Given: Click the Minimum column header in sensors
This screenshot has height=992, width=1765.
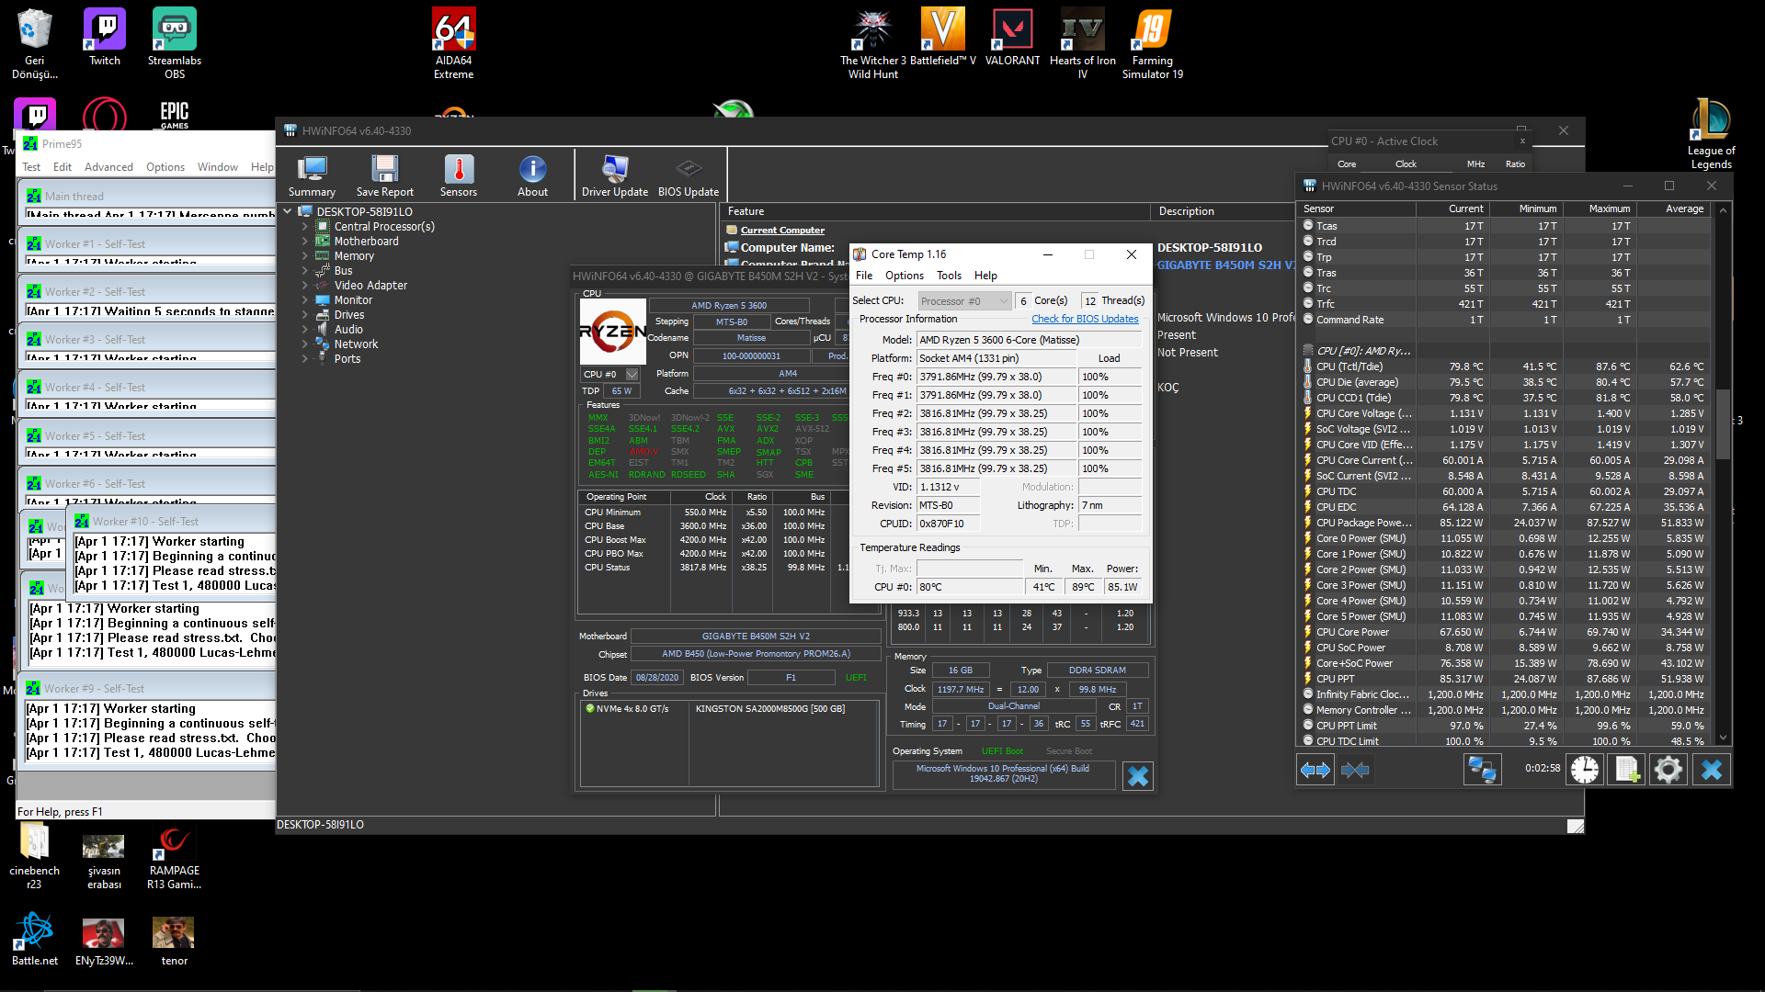Looking at the screenshot, I should click(x=1526, y=209).
